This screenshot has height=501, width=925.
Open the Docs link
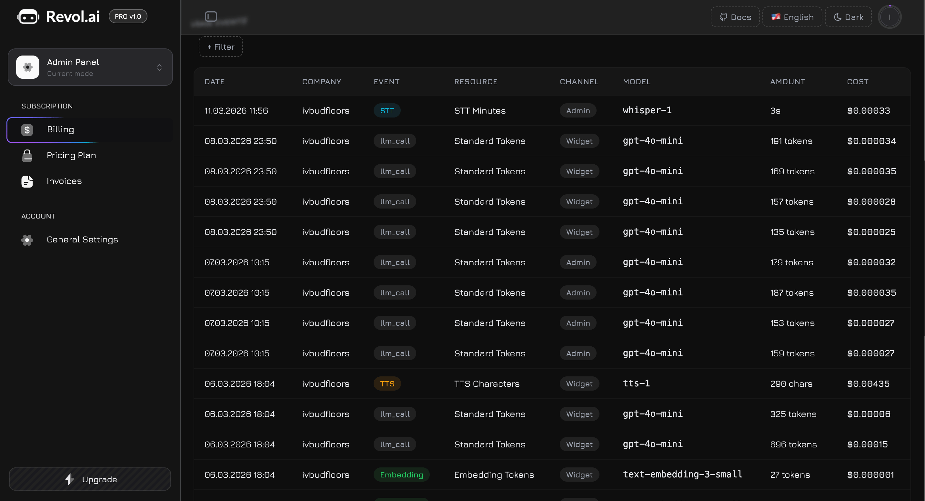pos(735,17)
